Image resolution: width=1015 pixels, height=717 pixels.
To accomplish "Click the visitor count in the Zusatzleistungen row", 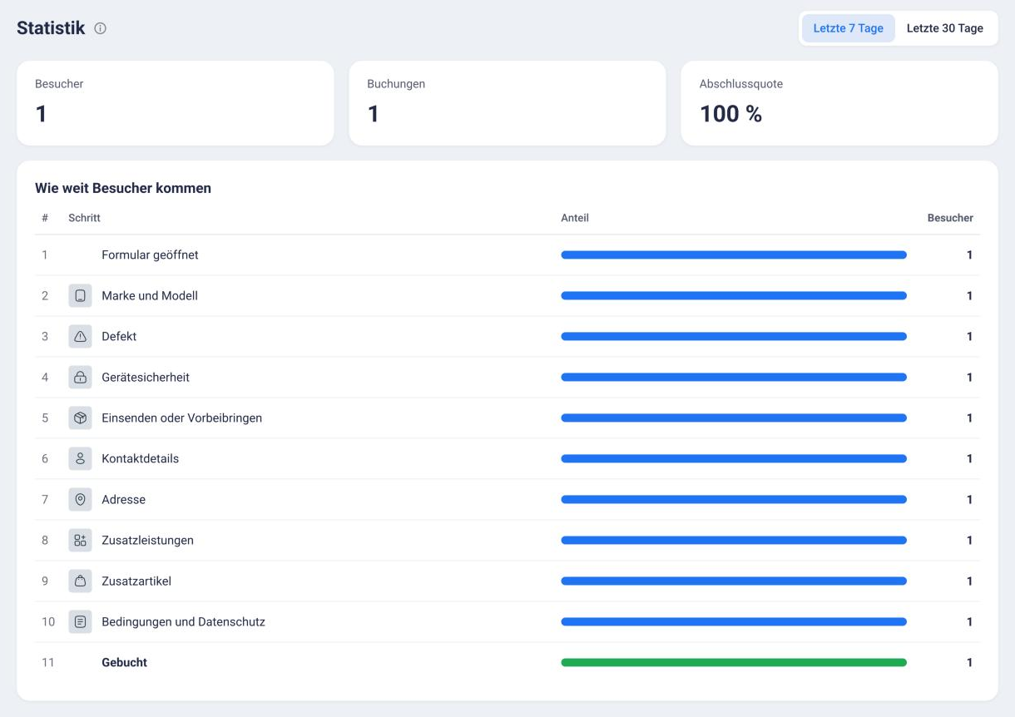I will [969, 540].
